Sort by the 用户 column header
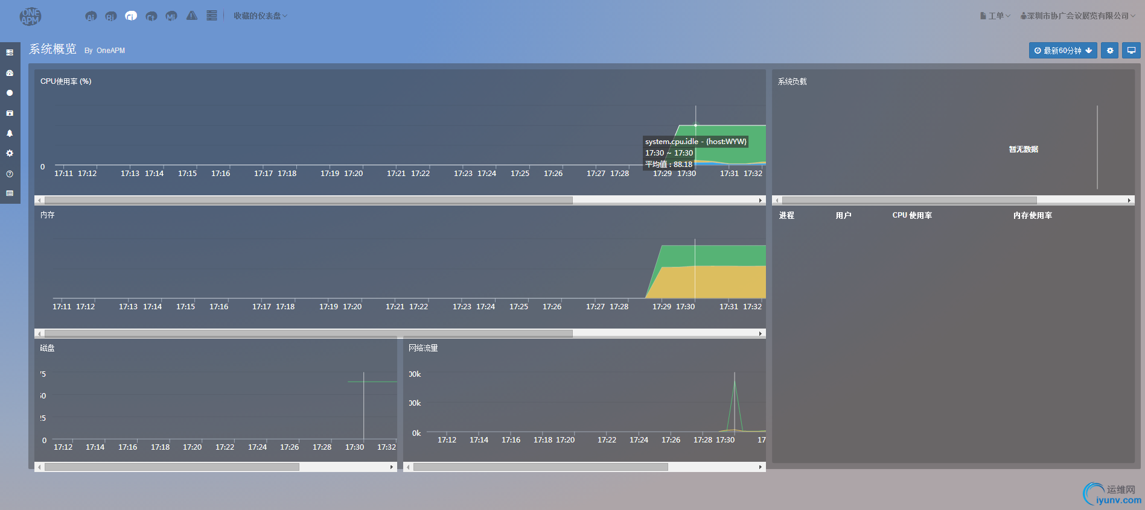The image size is (1145, 510). pyautogui.click(x=843, y=215)
